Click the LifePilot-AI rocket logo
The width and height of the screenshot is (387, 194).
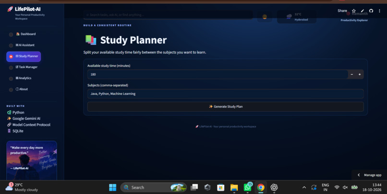point(10,9)
